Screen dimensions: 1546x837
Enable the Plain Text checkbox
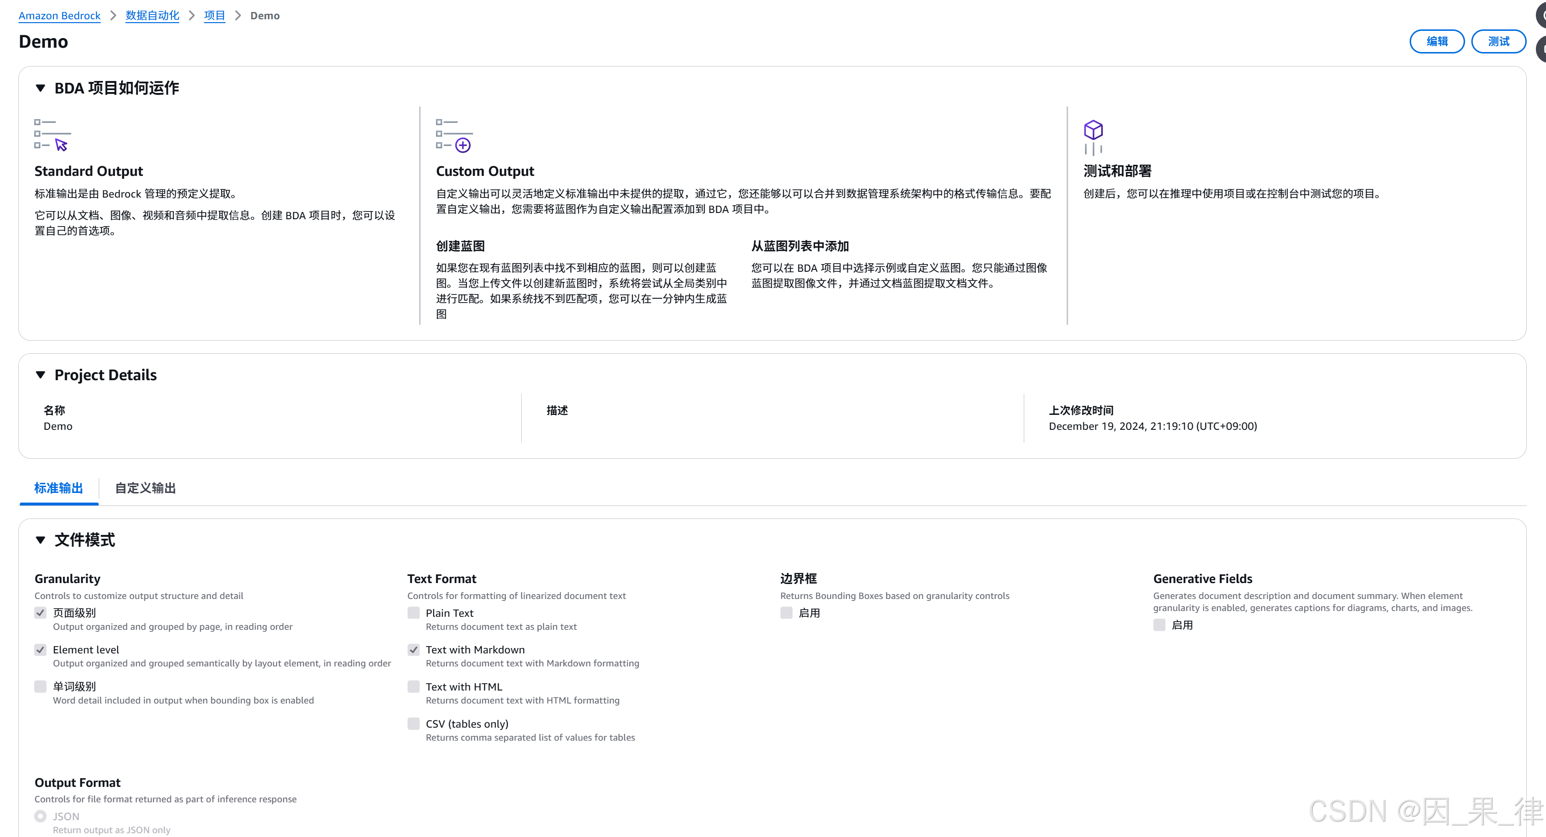pyautogui.click(x=413, y=613)
